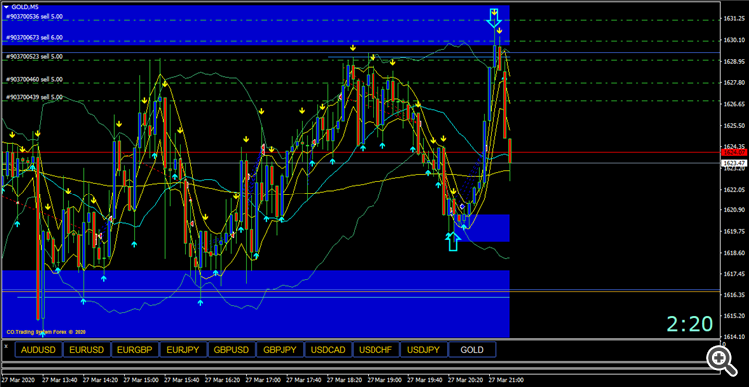The image size is (749, 387).
Task: Click the 1627.80 price scale value
Action: pyautogui.click(x=734, y=83)
